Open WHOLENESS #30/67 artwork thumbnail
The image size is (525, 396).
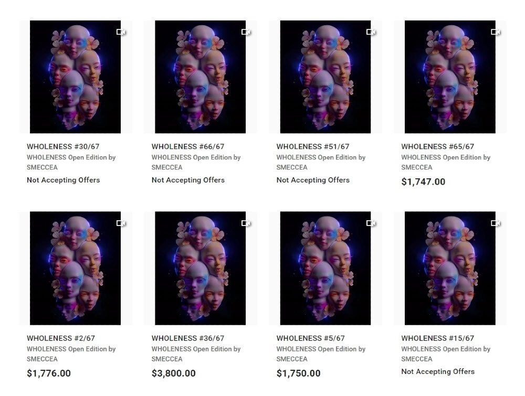(75, 77)
